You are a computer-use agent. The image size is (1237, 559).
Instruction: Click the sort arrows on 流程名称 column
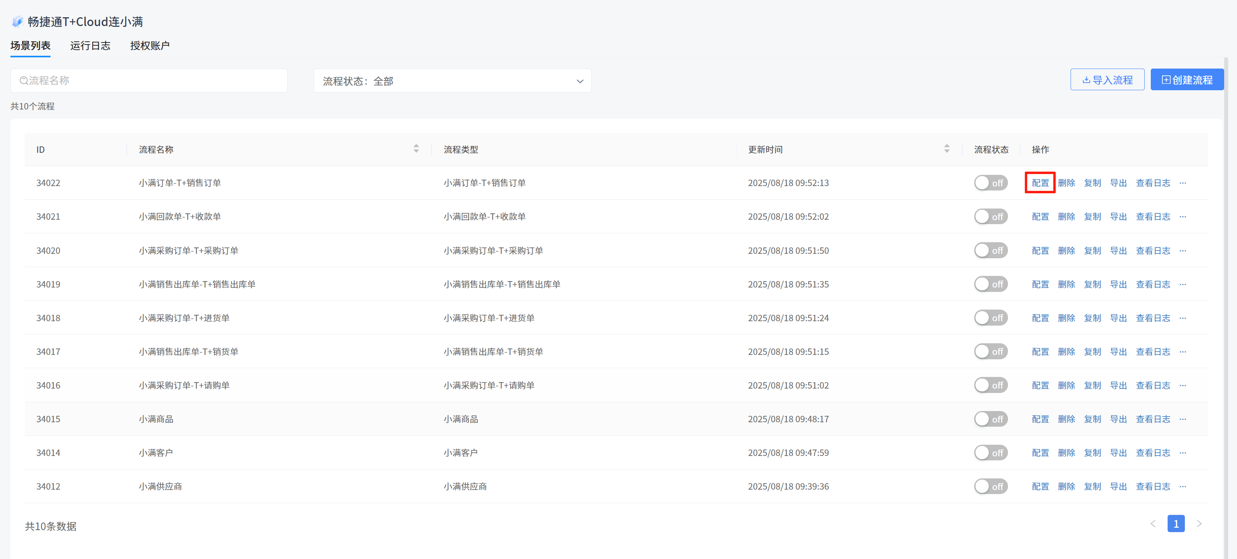[x=416, y=149]
